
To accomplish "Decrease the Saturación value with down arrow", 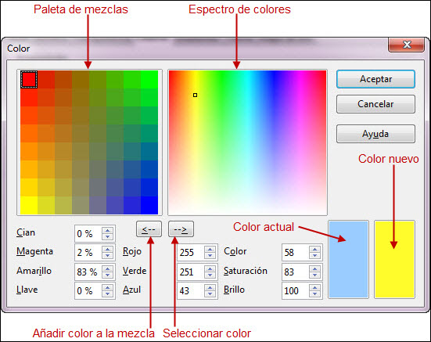I will click(314, 275).
